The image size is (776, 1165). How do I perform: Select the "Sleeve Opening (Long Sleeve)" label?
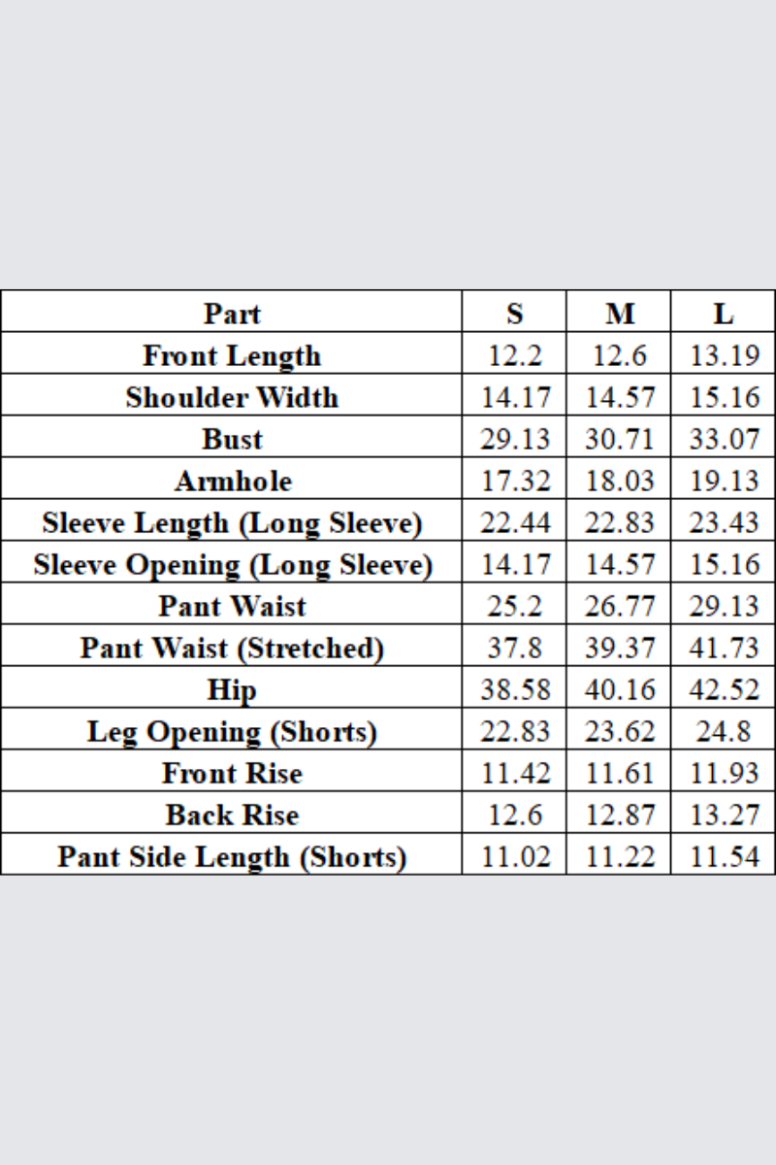[232, 564]
